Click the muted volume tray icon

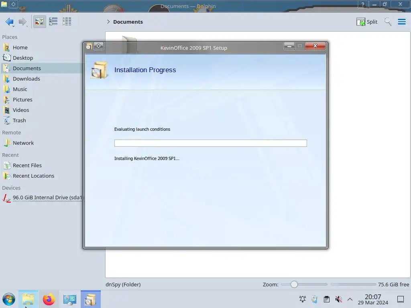click(339, 299)
